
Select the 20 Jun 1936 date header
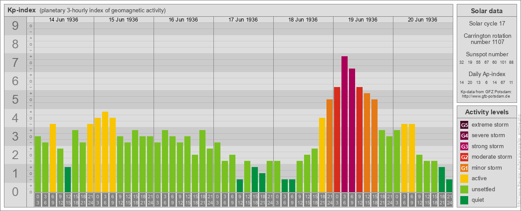click(422, 20)
